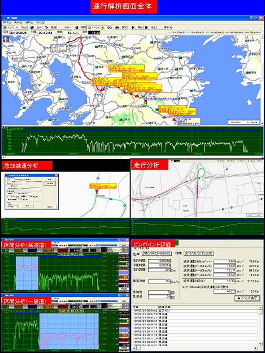The height and width of the screenshot is (353, 265).
Task: Open the グラフ menu in menu bar
Action: point(39,23)
